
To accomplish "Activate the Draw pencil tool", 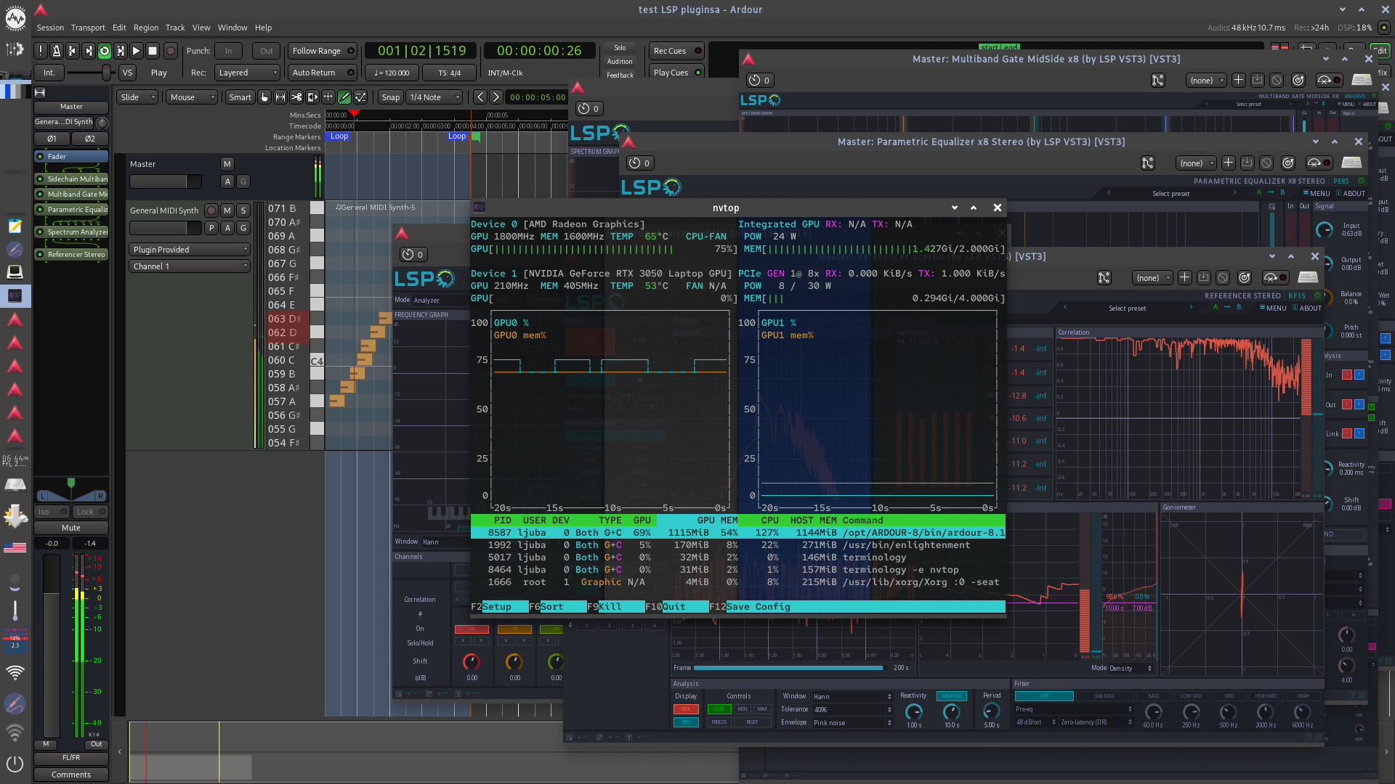I will (344, 97).
